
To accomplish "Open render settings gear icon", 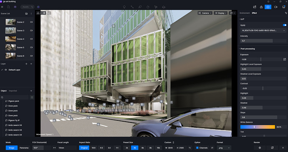I will click(x=260, y=148).
